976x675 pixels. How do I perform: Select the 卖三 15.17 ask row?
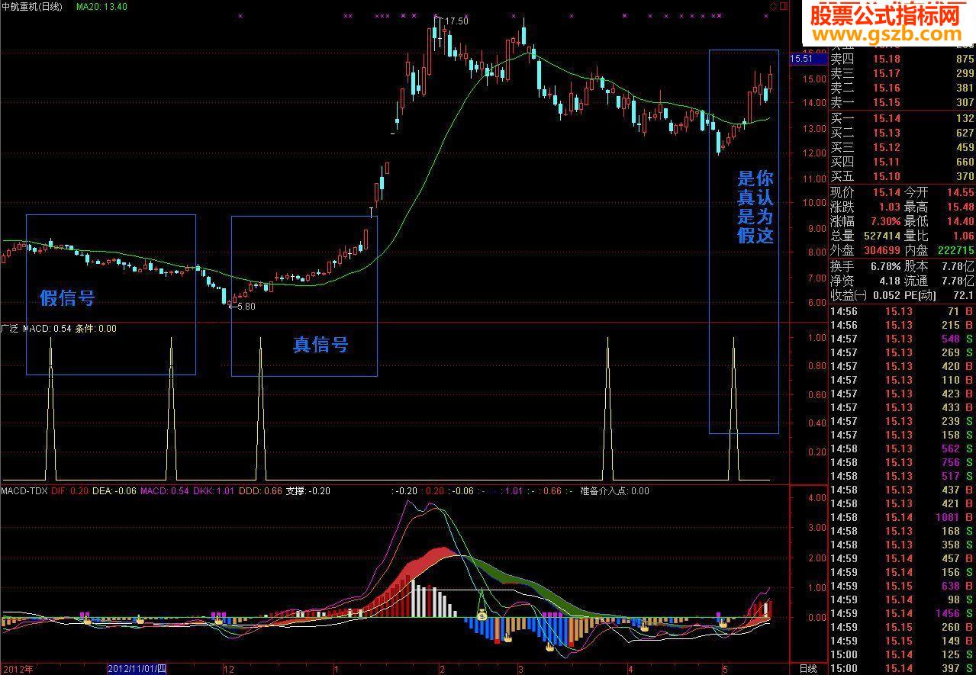coord(903,74)
